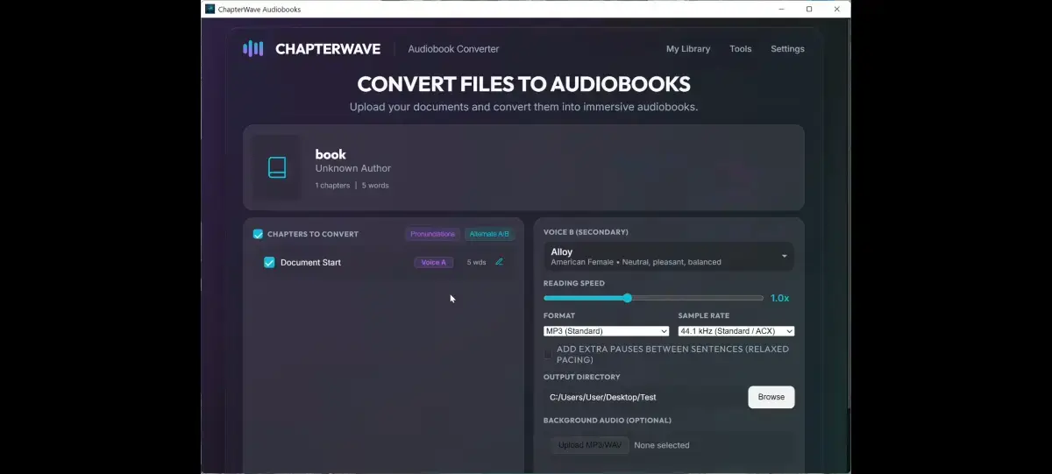Minimize the ChapterWave Audiobooks window
The height and width of the screenshot is (474, 1052).
coord(781,9)
